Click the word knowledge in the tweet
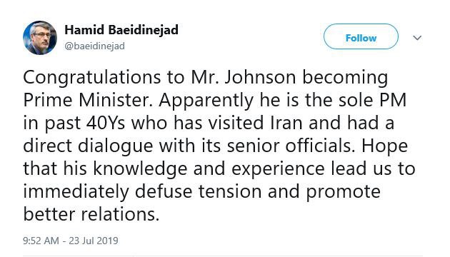The height and width of the screenshot is (257, 450). 140,168
